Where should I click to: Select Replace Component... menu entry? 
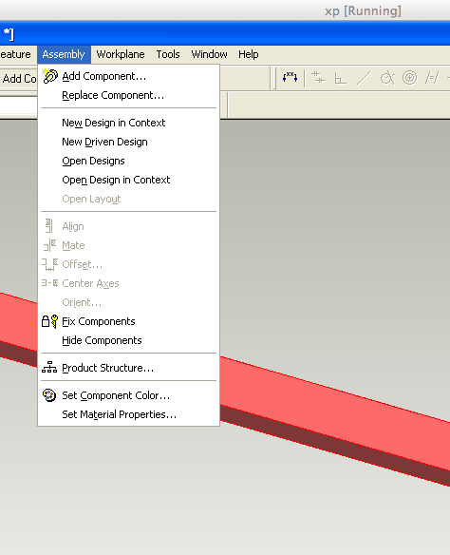tap(129, 95)
